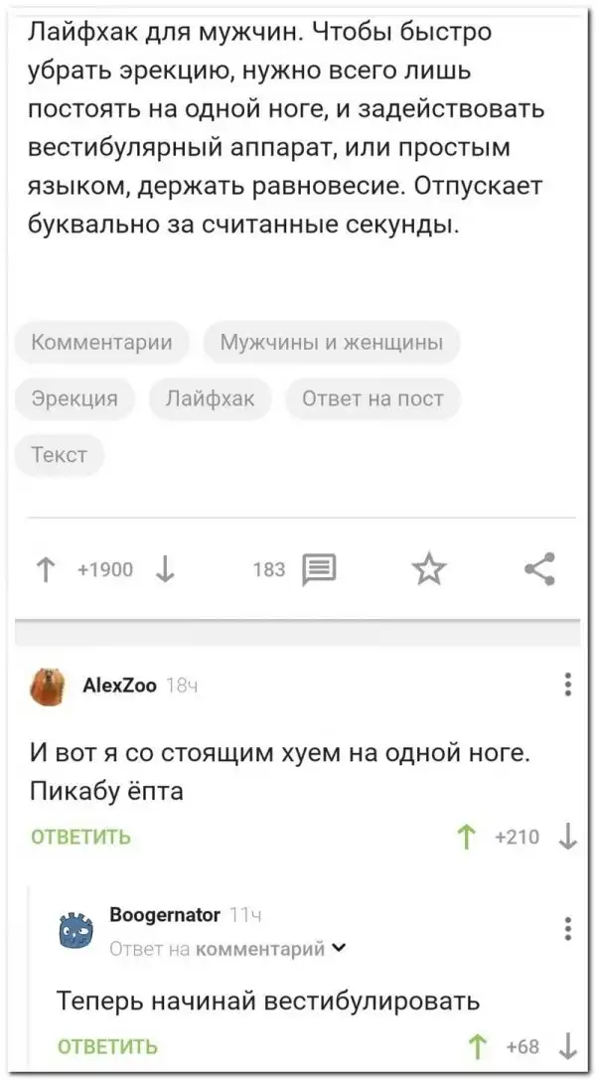Save post with the star icon
Screen dimensions: 596x1080
point(429,569)
